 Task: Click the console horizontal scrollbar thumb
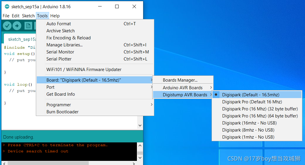tap(48, 164)
